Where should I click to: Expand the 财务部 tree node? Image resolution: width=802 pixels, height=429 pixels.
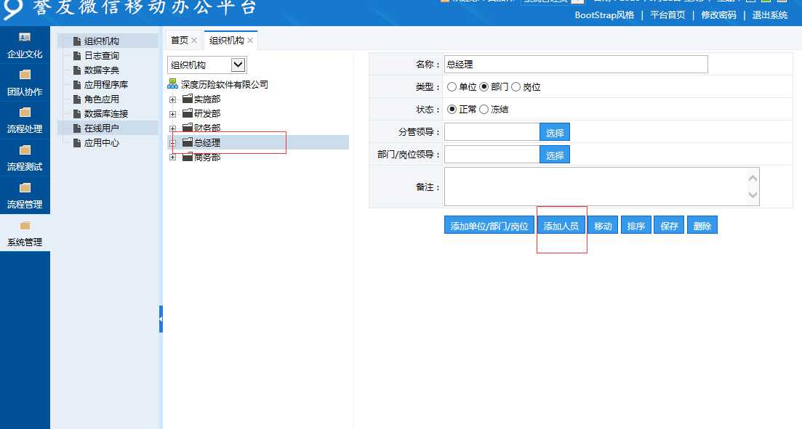173,128
